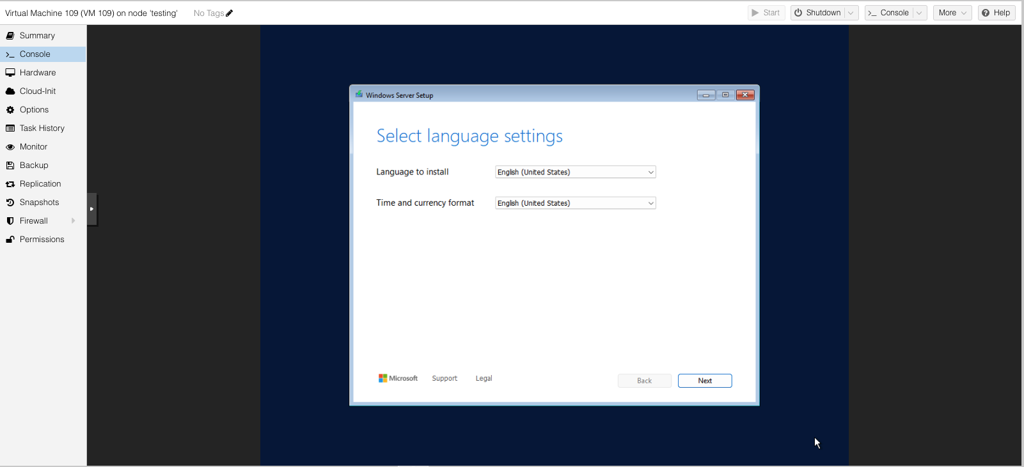Go to the Replication section
1024x467 pixels.
(43, 184)
